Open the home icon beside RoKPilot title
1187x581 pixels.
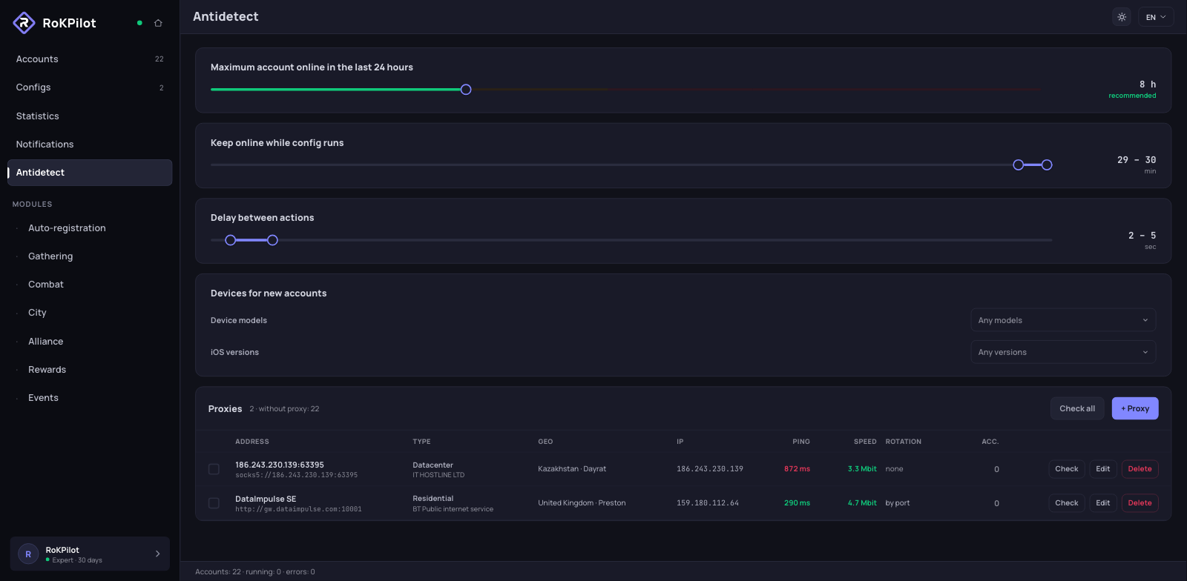click(158, 23)
